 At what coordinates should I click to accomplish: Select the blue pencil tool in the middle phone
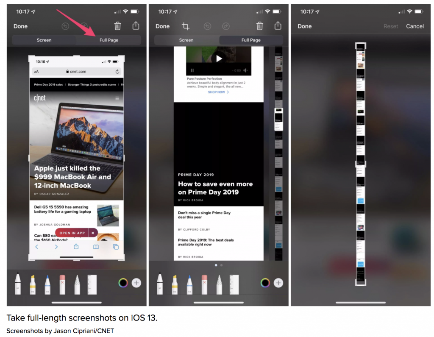pos(189,284)
